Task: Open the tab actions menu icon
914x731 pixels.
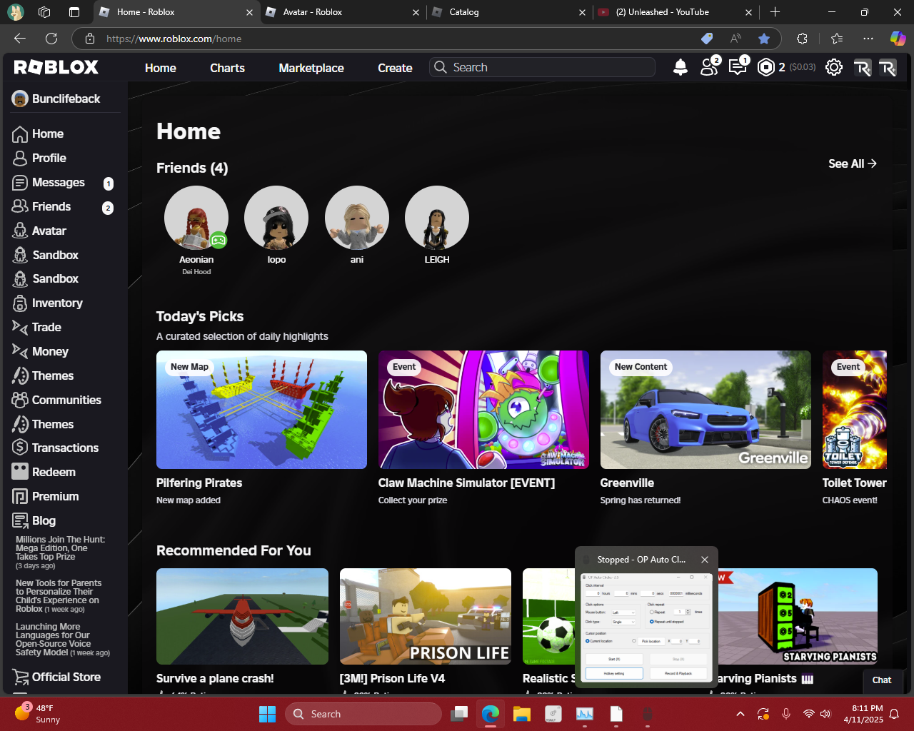Action: point(74,12)
